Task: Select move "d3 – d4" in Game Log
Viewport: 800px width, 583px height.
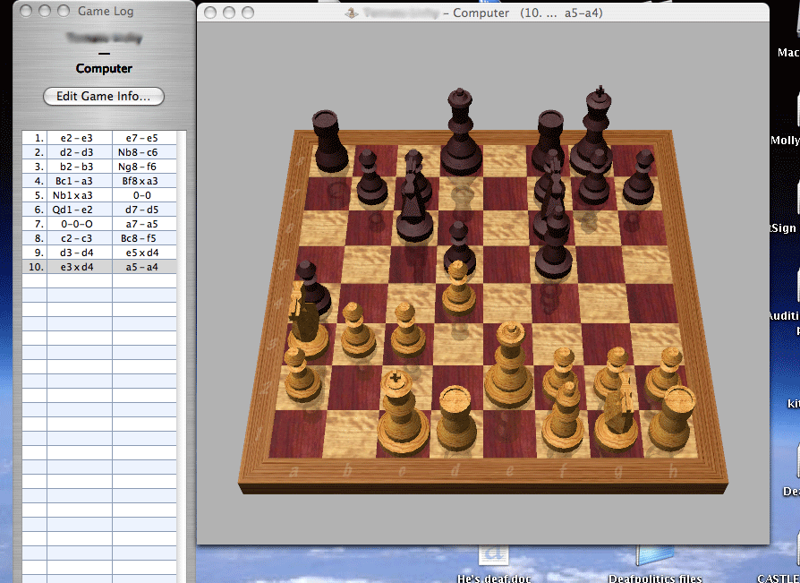Action: click(77, 253)
